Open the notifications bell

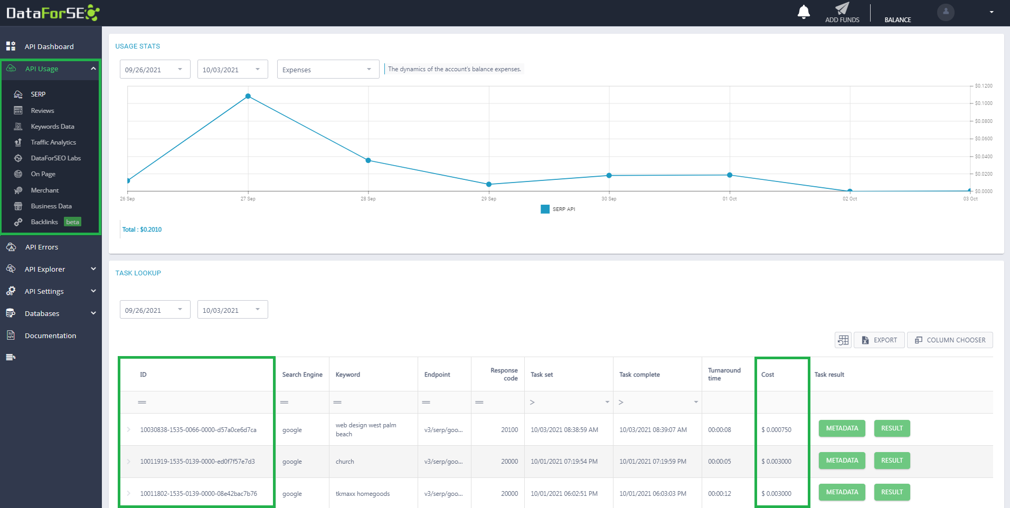coord(804,12)
